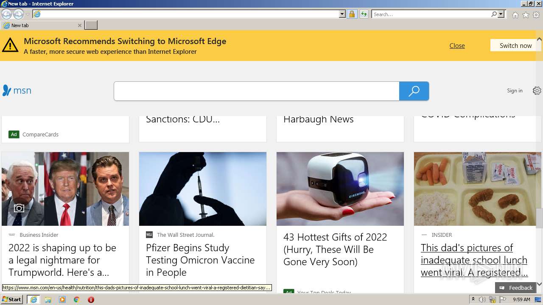
Task: Open the Harbaugh News headline
Action: click(x=318, y=119)
